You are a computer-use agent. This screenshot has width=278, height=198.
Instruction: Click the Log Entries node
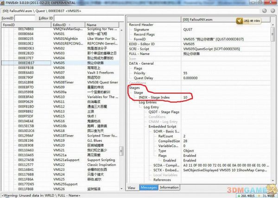pyautogui.click(x=147, y=102)
